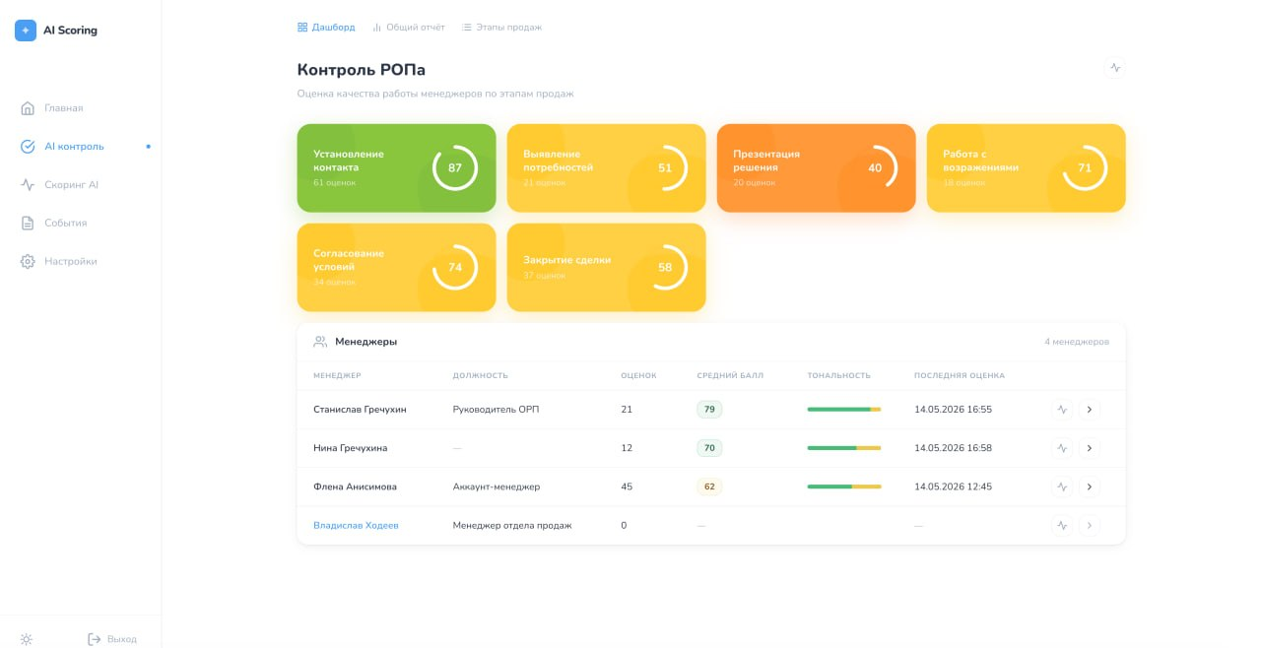Open the Владислав Ходеев manager link
Viewport: 1261px width, 648px height.
click(356, 525)
